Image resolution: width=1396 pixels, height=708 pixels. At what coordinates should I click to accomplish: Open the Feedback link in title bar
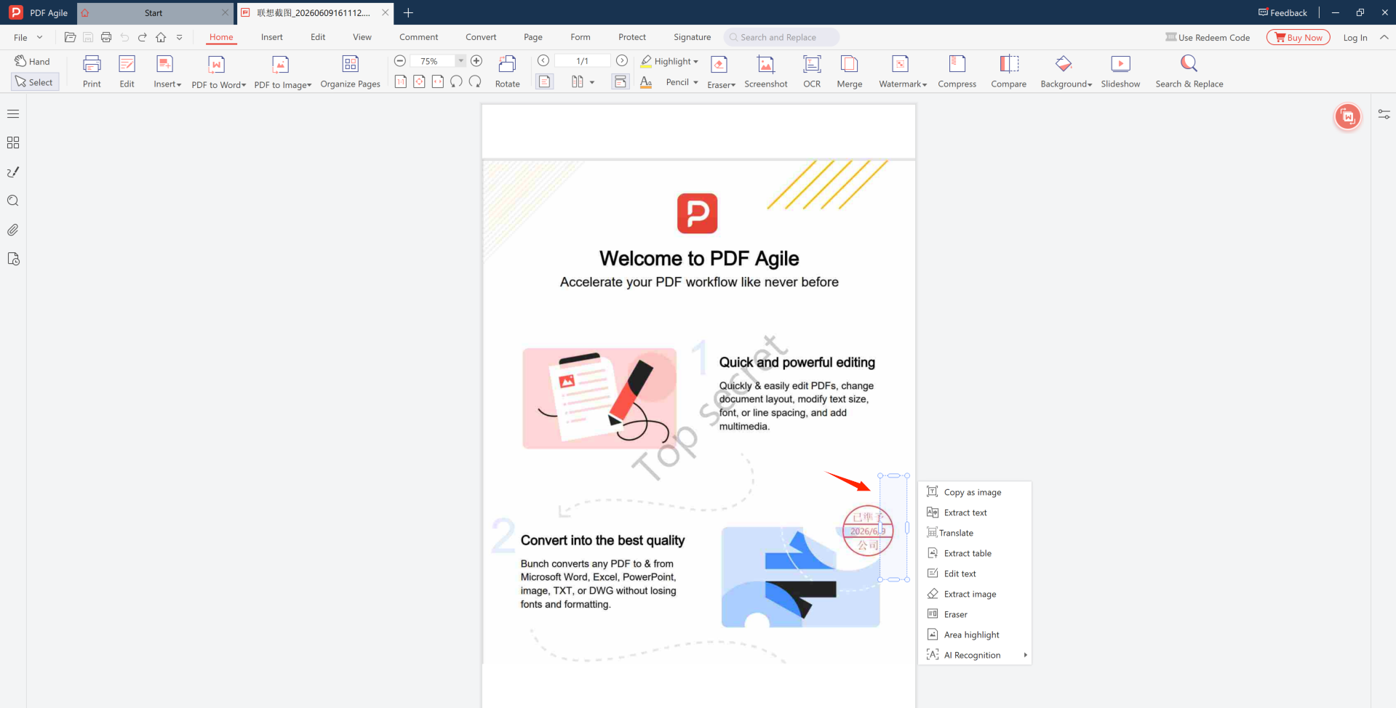click(1283, 12)
